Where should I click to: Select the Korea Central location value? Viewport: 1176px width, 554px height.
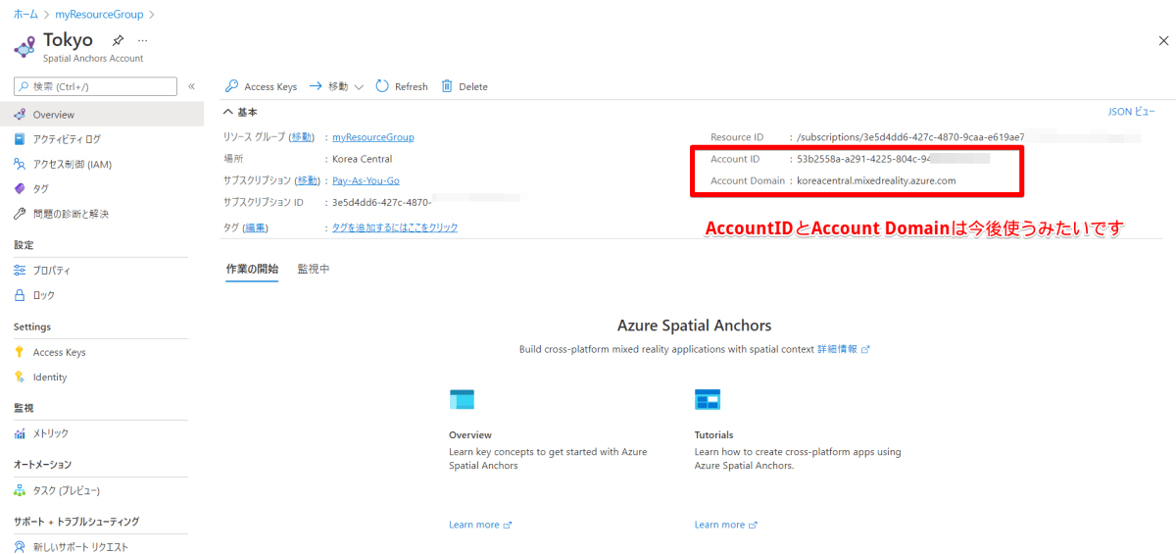pyautogui.click(x=363, y=159)
